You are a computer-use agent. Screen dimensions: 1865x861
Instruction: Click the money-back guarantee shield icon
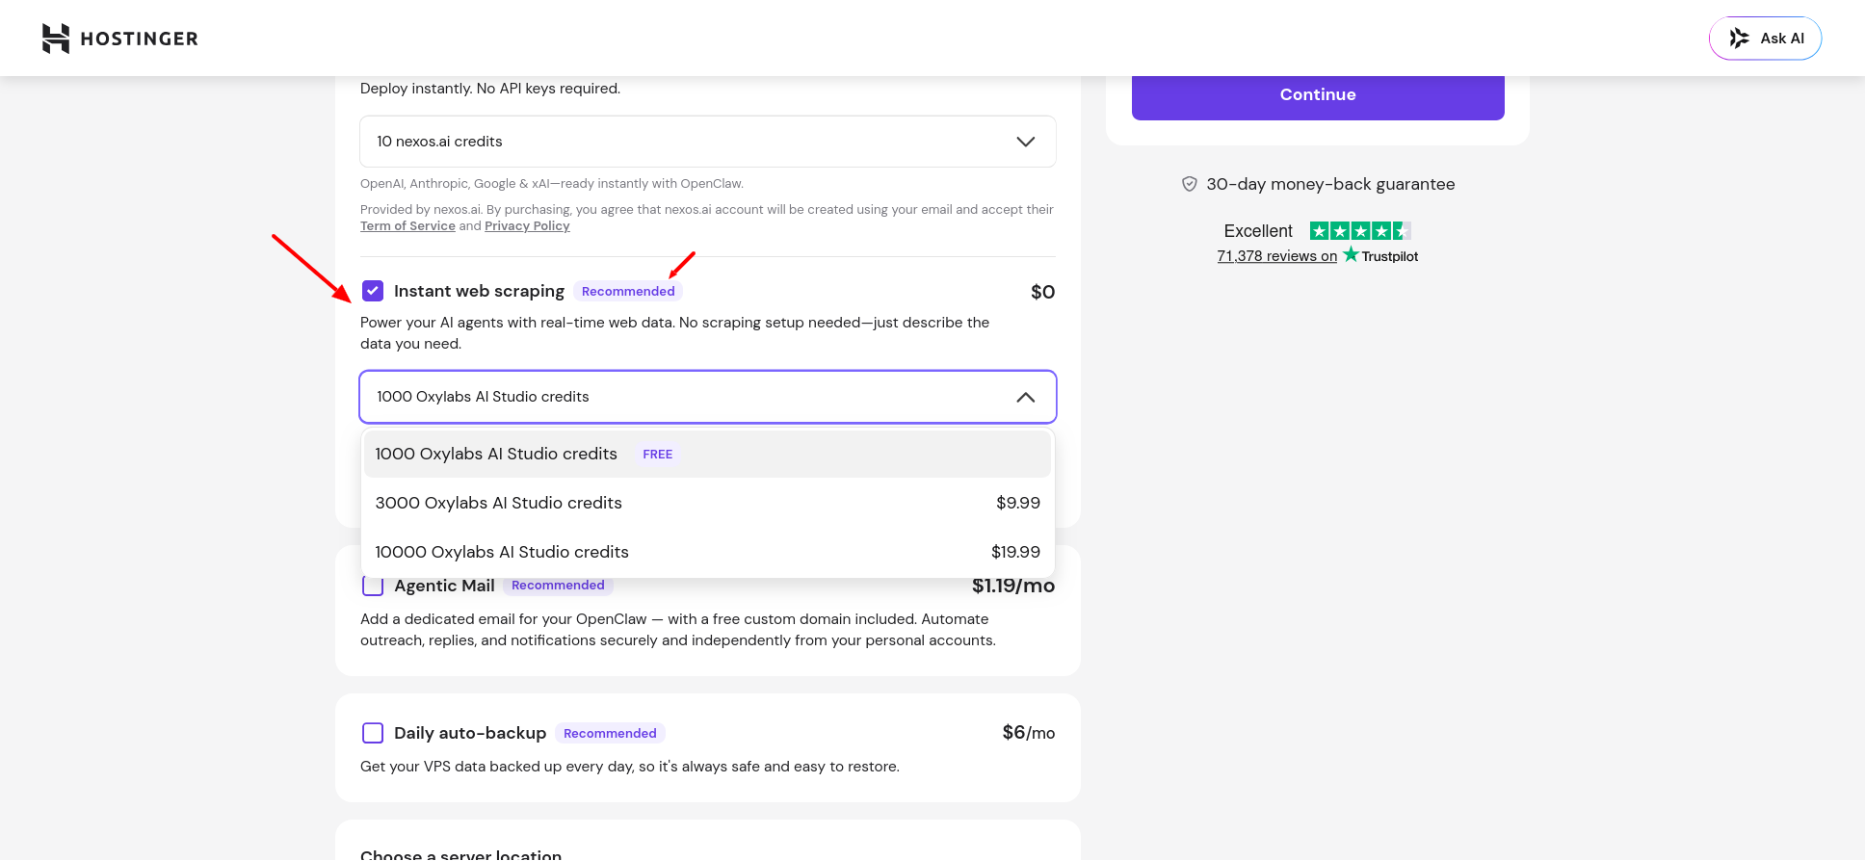1190,184
